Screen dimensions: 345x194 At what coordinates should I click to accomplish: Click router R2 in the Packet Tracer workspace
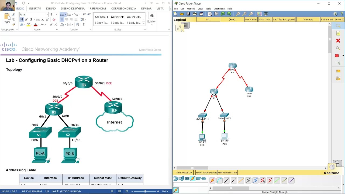232,66
